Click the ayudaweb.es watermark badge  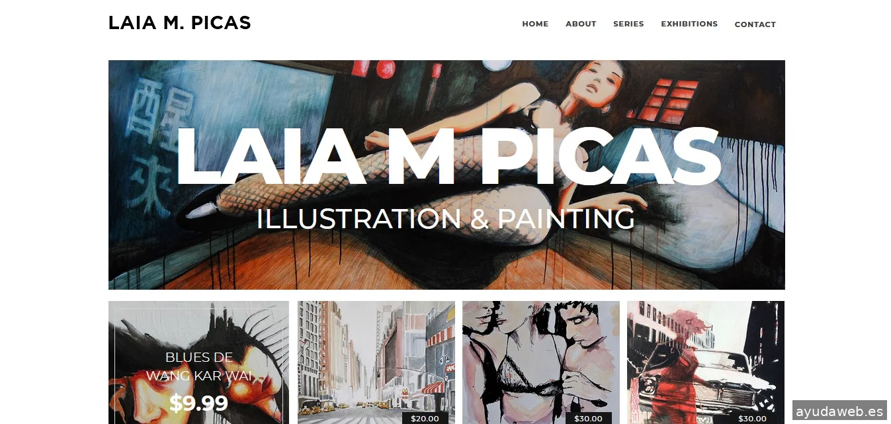pos(839,410)
